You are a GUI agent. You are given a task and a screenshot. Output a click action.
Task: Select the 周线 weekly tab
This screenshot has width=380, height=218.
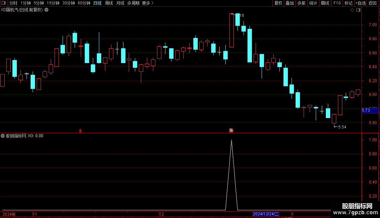pos(109,3)
